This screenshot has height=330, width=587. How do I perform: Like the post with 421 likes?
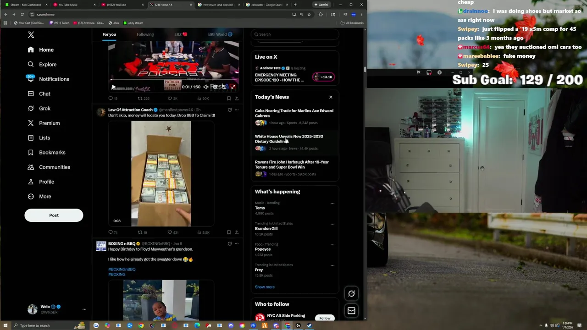[173, 232]
